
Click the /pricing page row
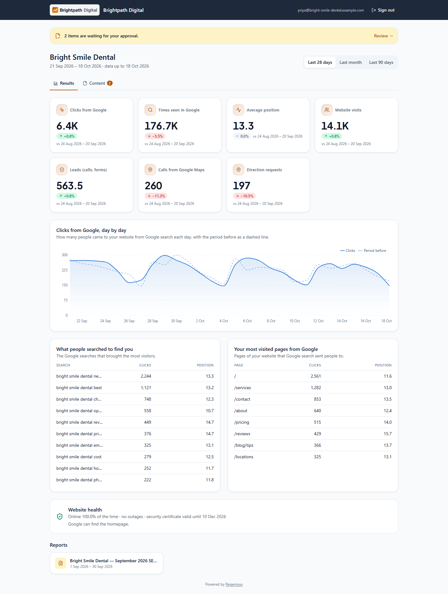point(313,422)
